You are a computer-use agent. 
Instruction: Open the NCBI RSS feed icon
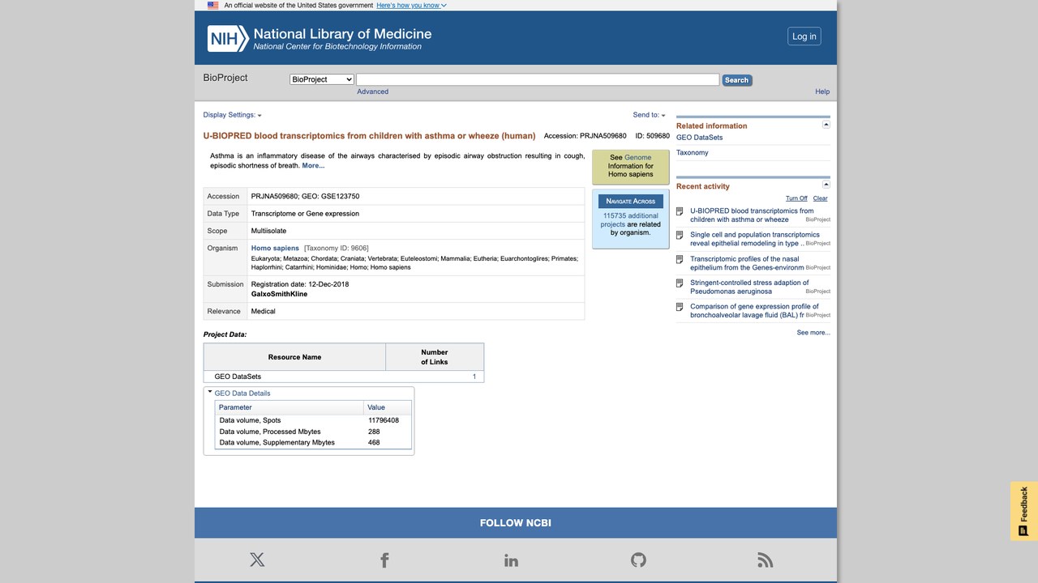(x=766, y=560)
